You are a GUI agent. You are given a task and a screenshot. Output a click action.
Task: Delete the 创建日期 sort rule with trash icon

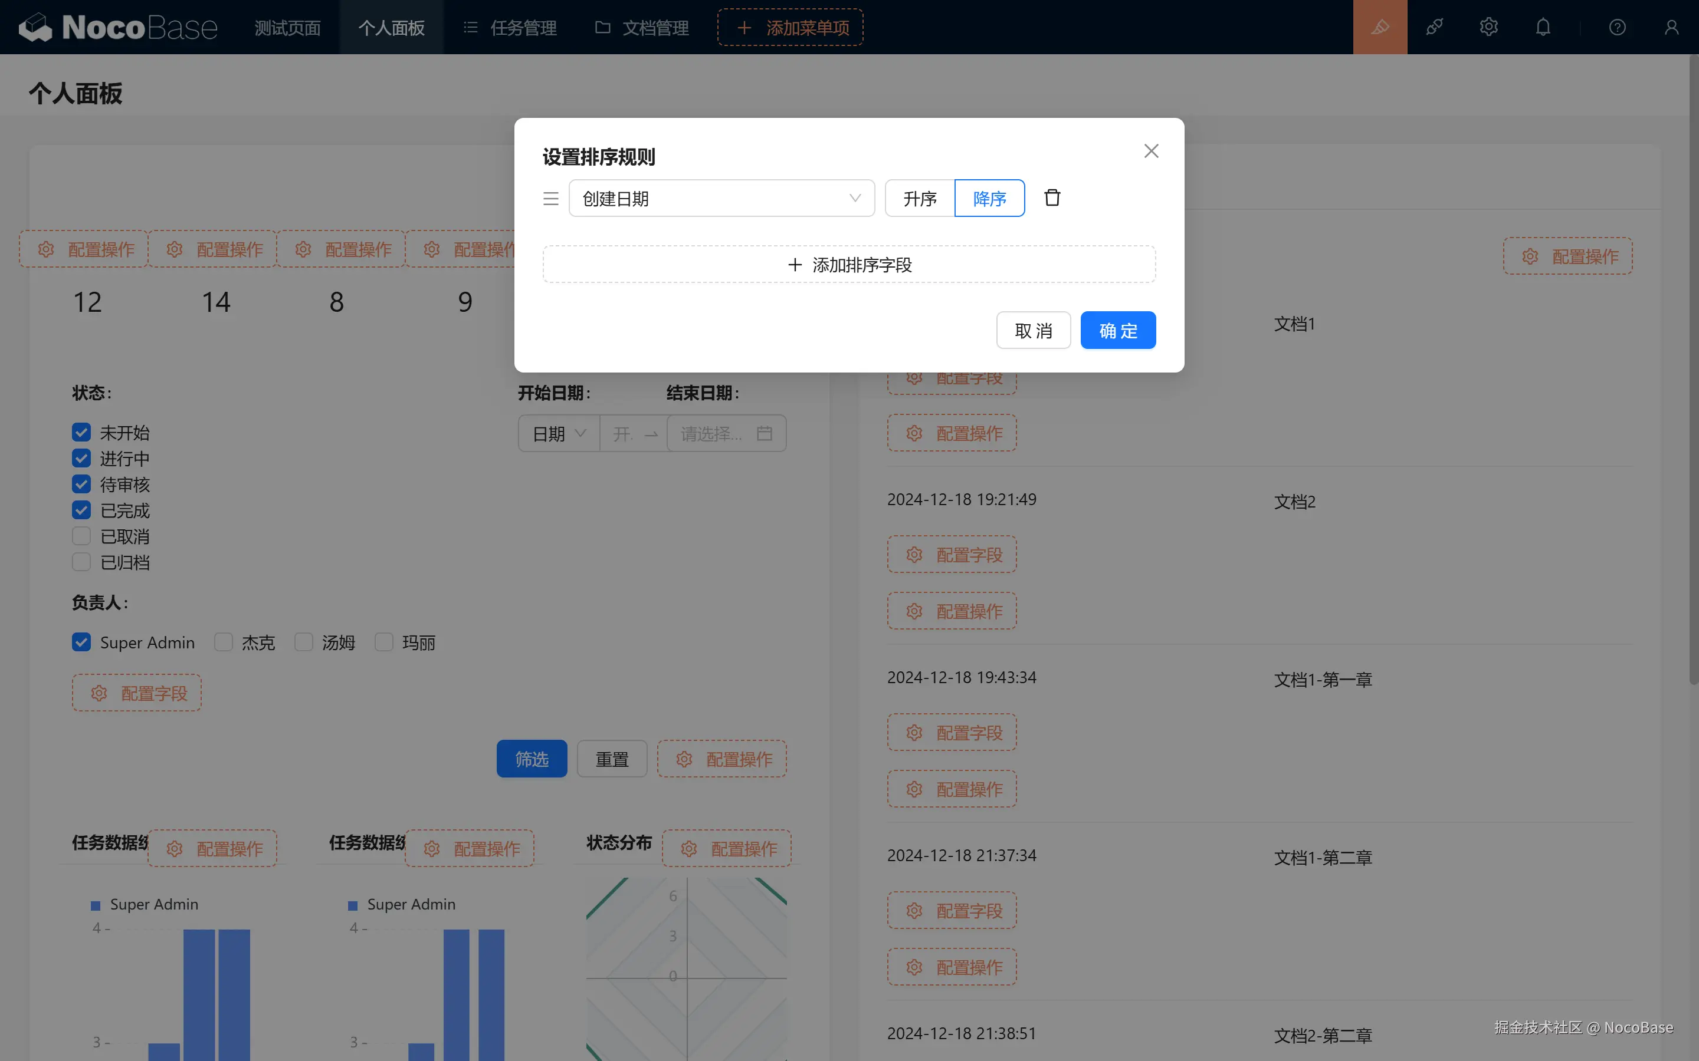coord(1052,198)
